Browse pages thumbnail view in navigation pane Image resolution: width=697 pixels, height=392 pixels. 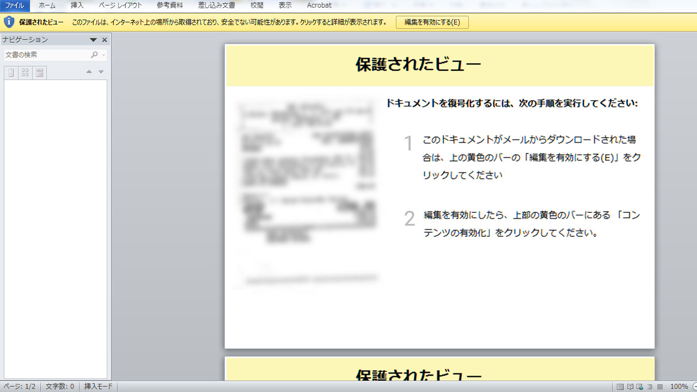(x=25, y=73)
